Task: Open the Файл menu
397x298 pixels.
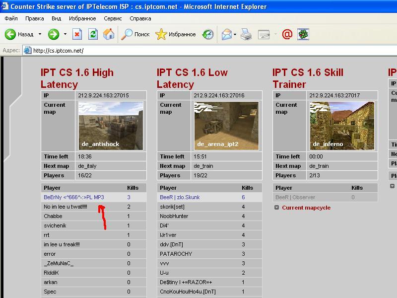Action: pos(11,18)
